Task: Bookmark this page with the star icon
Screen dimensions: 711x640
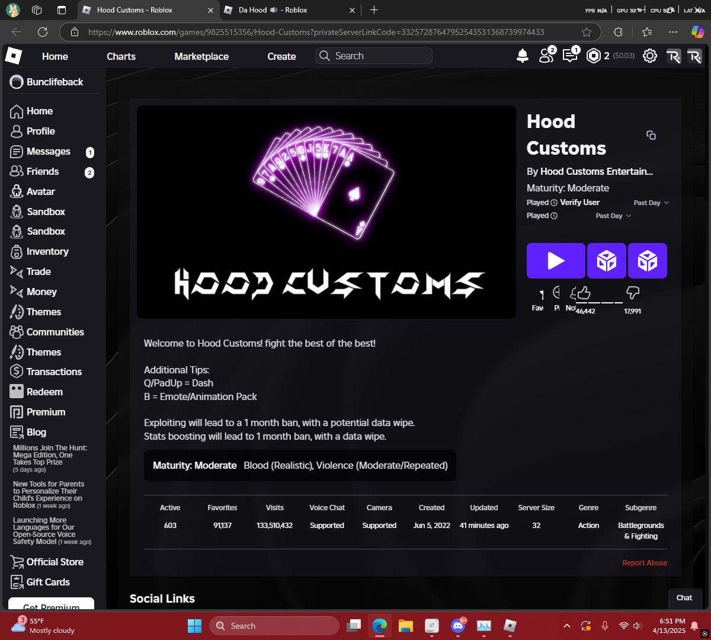Action: coord(587,32)
